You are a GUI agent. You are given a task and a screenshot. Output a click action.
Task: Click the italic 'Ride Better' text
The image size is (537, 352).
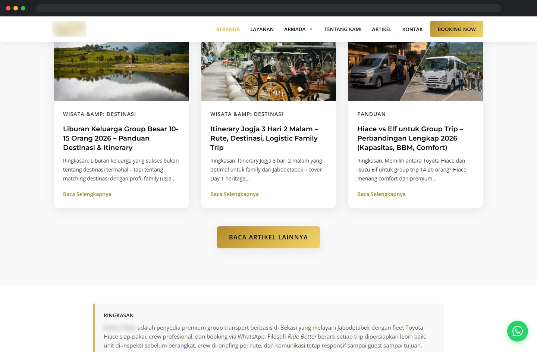(x=302, y=337)
